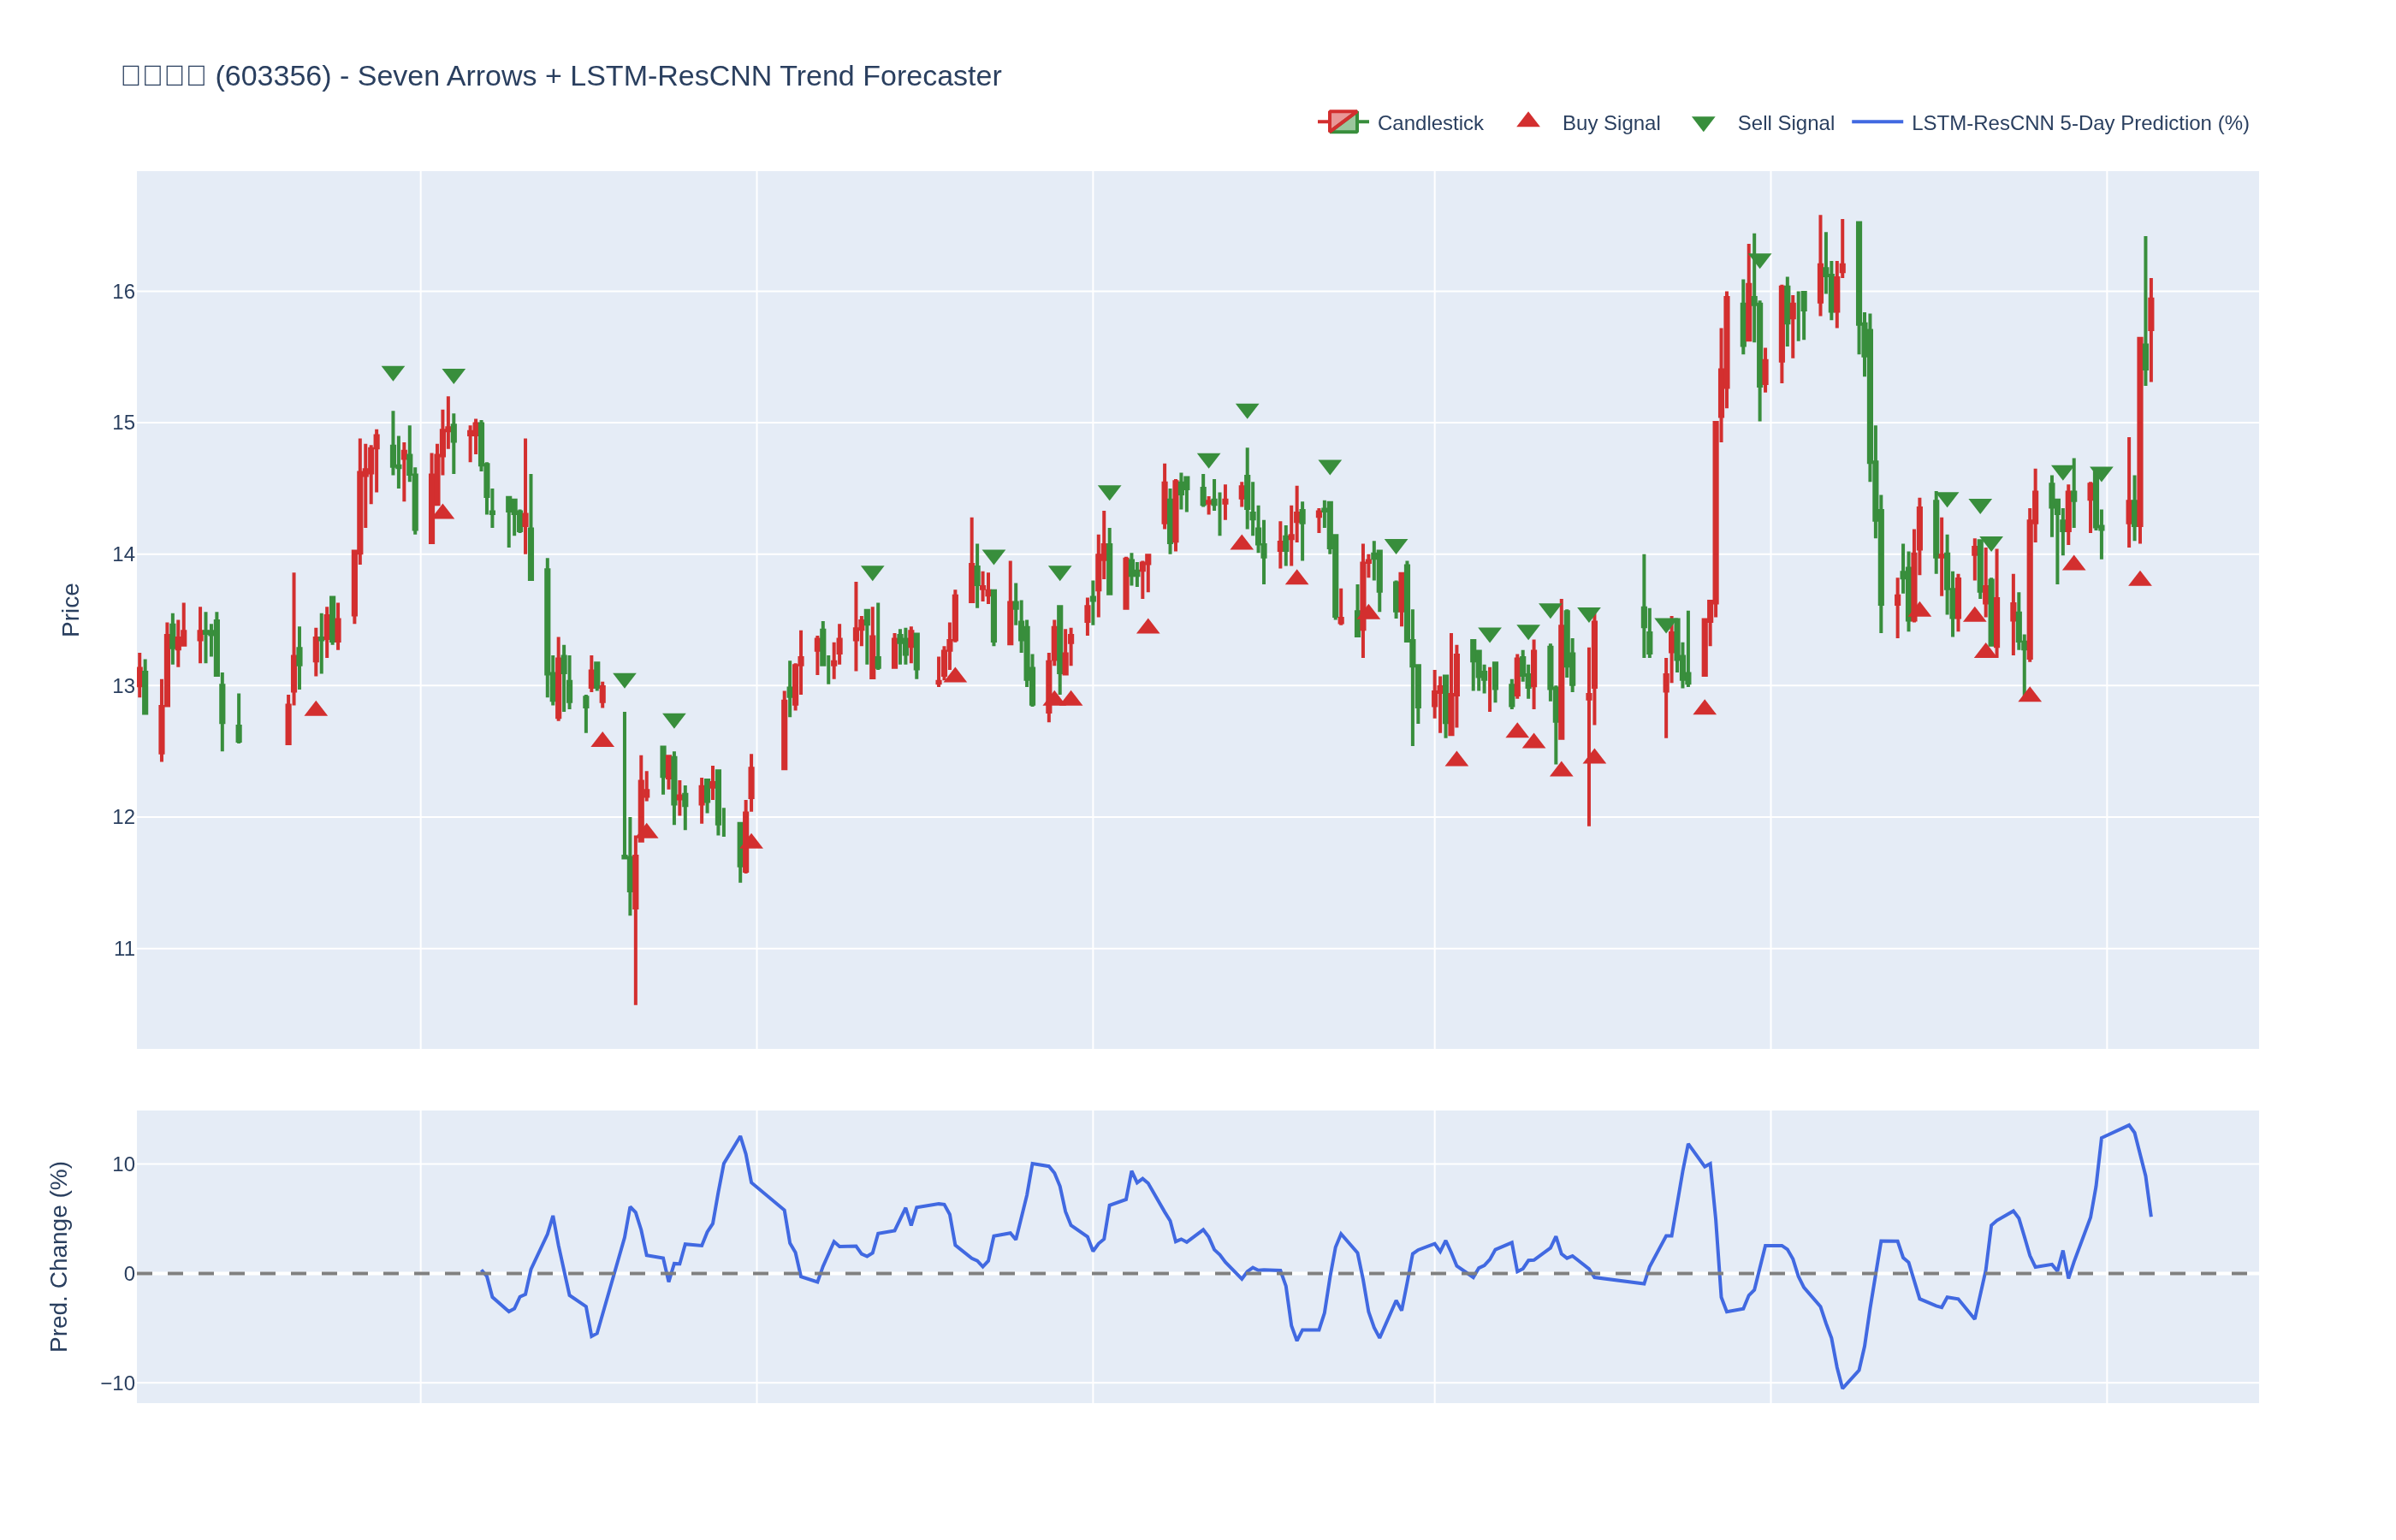The height and width of the screenshot is (1540, 2396).
Task: Click the leftmost sell signal marker near 15.4
Action: [393, 373]
